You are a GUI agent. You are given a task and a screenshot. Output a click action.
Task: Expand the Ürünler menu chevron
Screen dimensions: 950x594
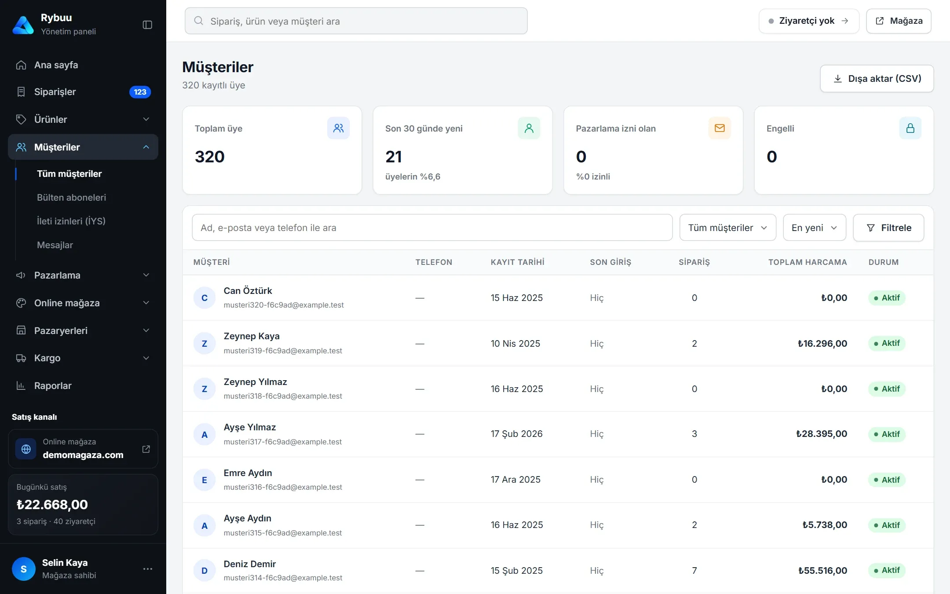coord(146,119)
